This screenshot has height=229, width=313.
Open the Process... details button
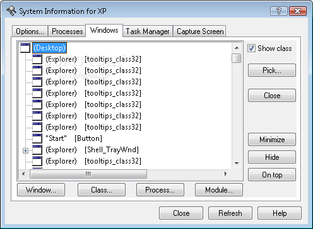160,190
